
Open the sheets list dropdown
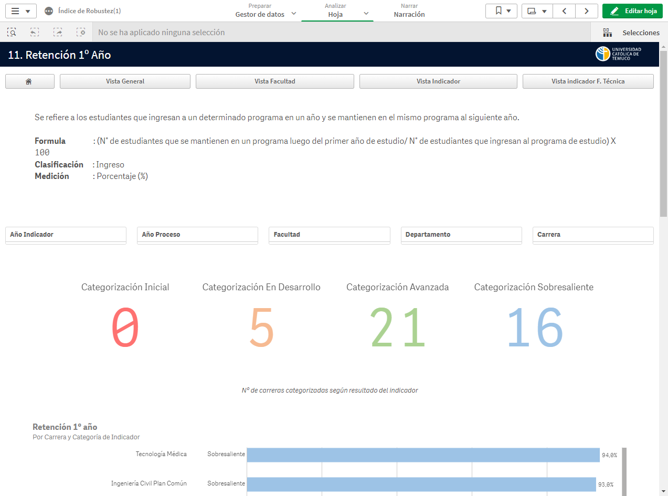pos(537,11)
